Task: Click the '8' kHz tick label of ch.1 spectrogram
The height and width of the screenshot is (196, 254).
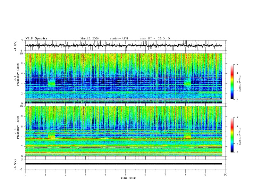Action: pos(22,63)
